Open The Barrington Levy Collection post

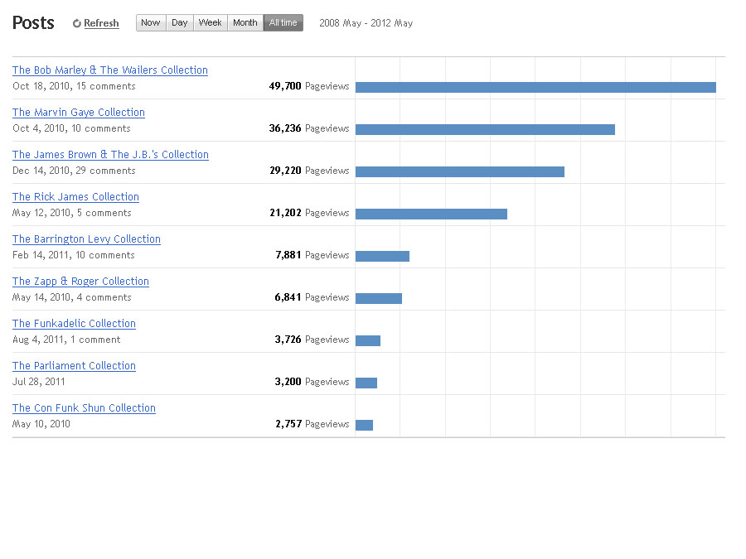pos(86,239)
